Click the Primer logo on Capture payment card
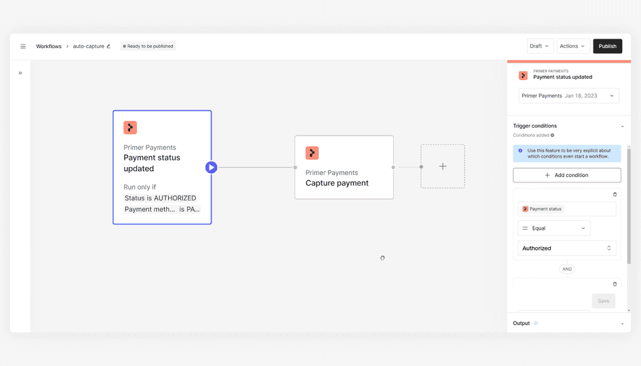The height and width of the screenshot is (366, 641). [312, 153]
